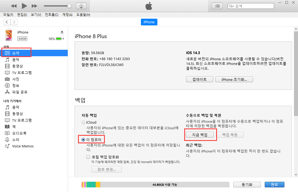Open the 사진 section in the sidebar
The image size is (298, 192).
[16, 79]
